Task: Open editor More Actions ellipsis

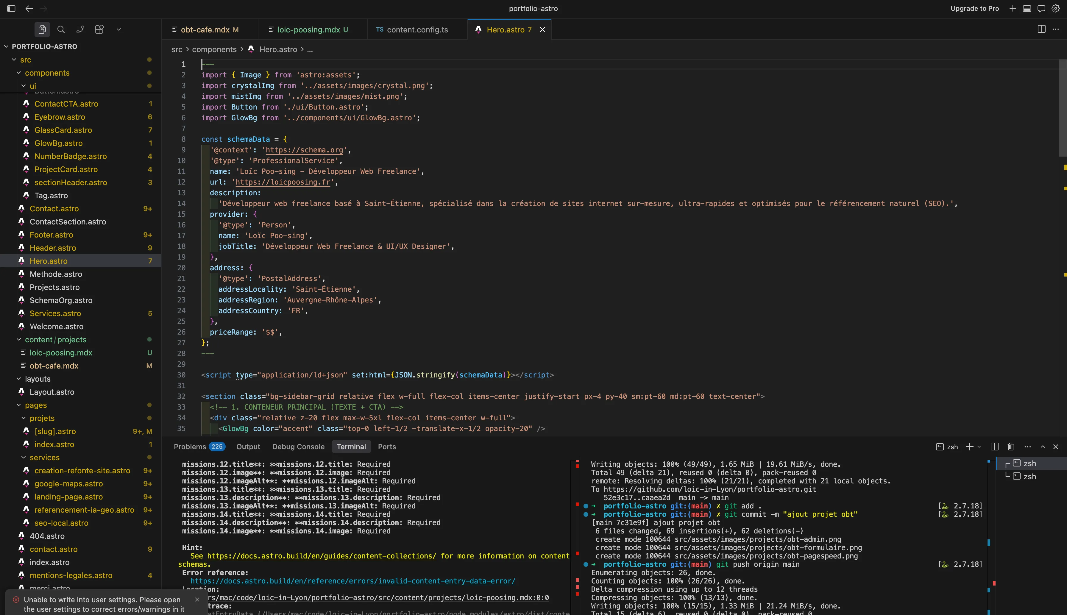Action: point(1056,29)
